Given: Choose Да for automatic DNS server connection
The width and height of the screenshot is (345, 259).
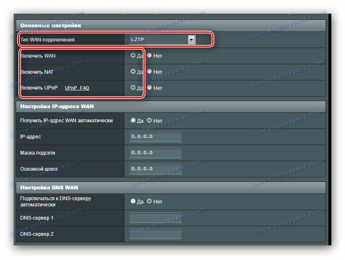Looking at the screenshot, I should pyautogui.click(x=133, y=201).
